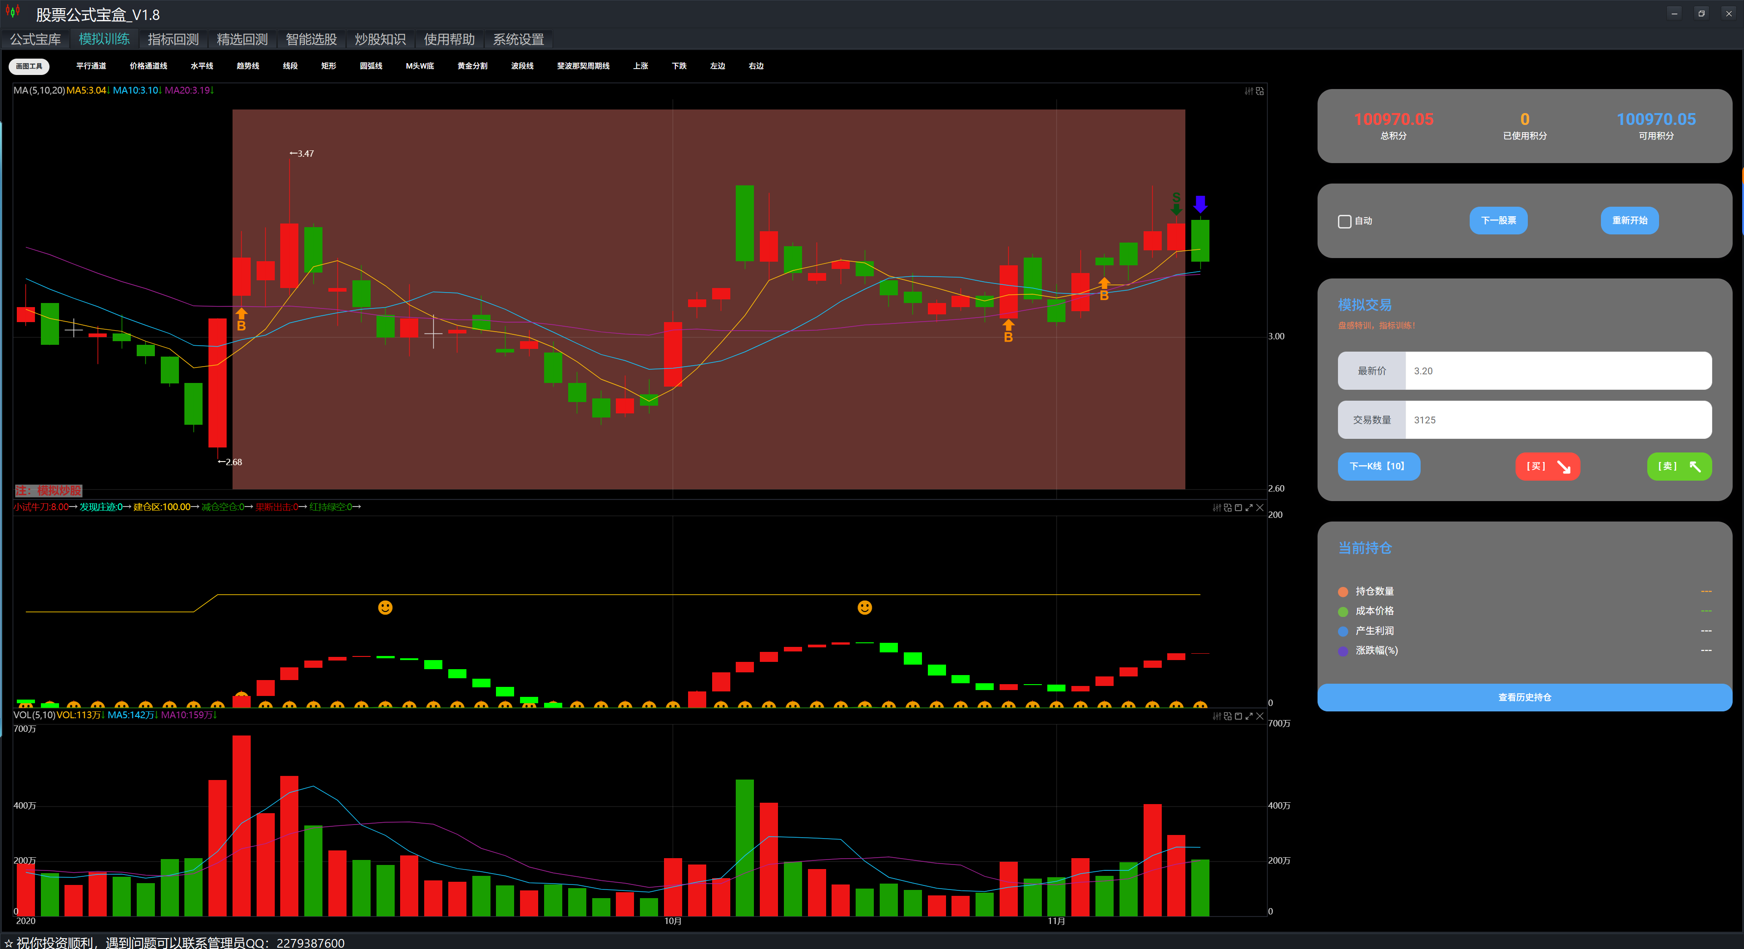Toggle the 画图工具 drawing tools pill

click(29, 66)
